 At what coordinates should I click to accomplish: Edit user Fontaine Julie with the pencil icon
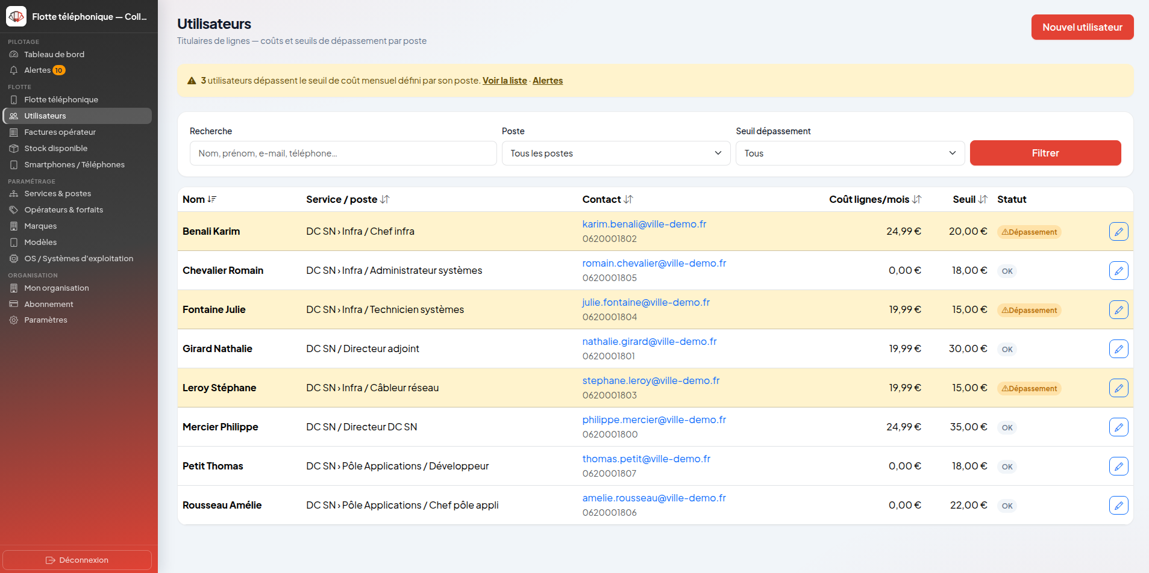[x=1118, y=309]
